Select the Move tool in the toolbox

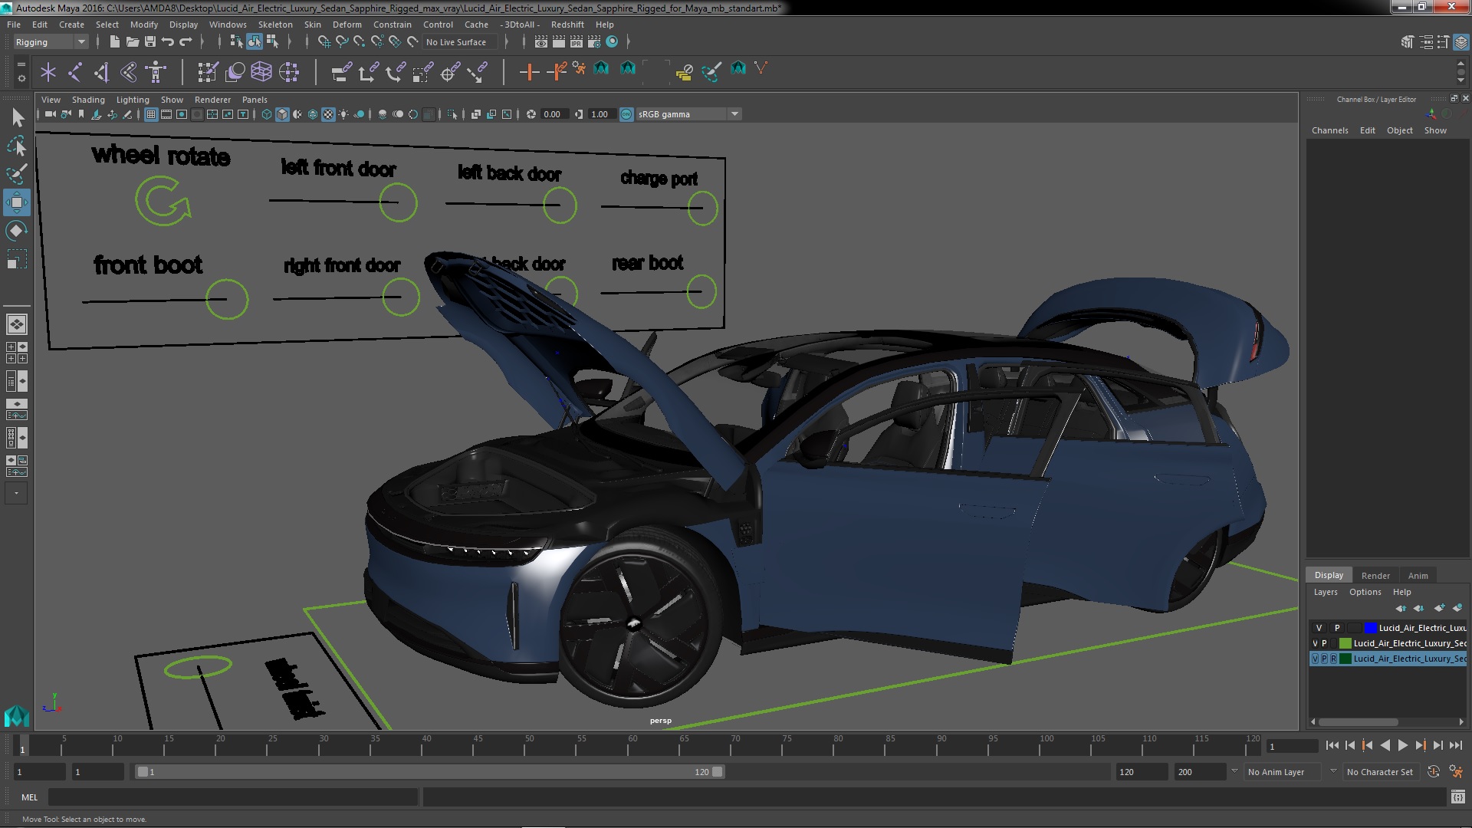coord(16,202)
